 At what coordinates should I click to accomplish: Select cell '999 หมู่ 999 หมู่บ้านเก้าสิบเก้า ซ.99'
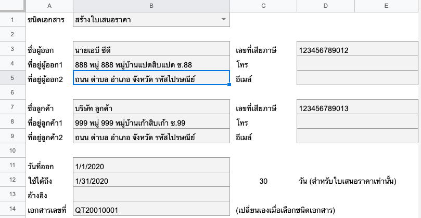point(151,121)
